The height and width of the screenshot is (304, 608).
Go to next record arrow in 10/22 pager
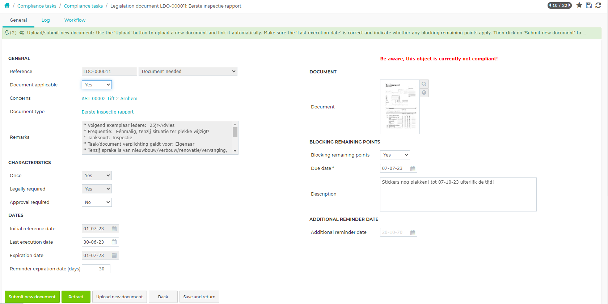pyautogui.click(x=569, y=5)
